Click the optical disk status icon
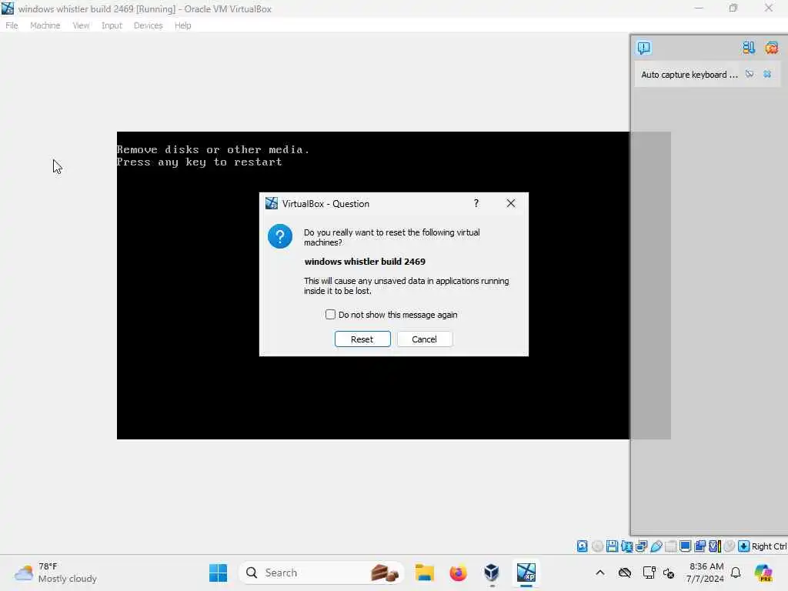Viewport: 788px width, 591px height. click(597, 546)
